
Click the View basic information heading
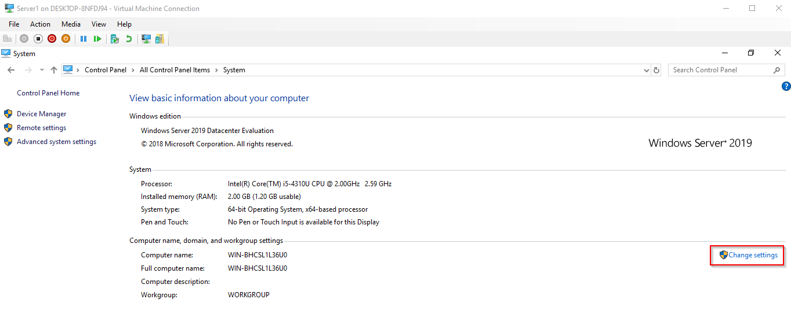pos(219,98)
